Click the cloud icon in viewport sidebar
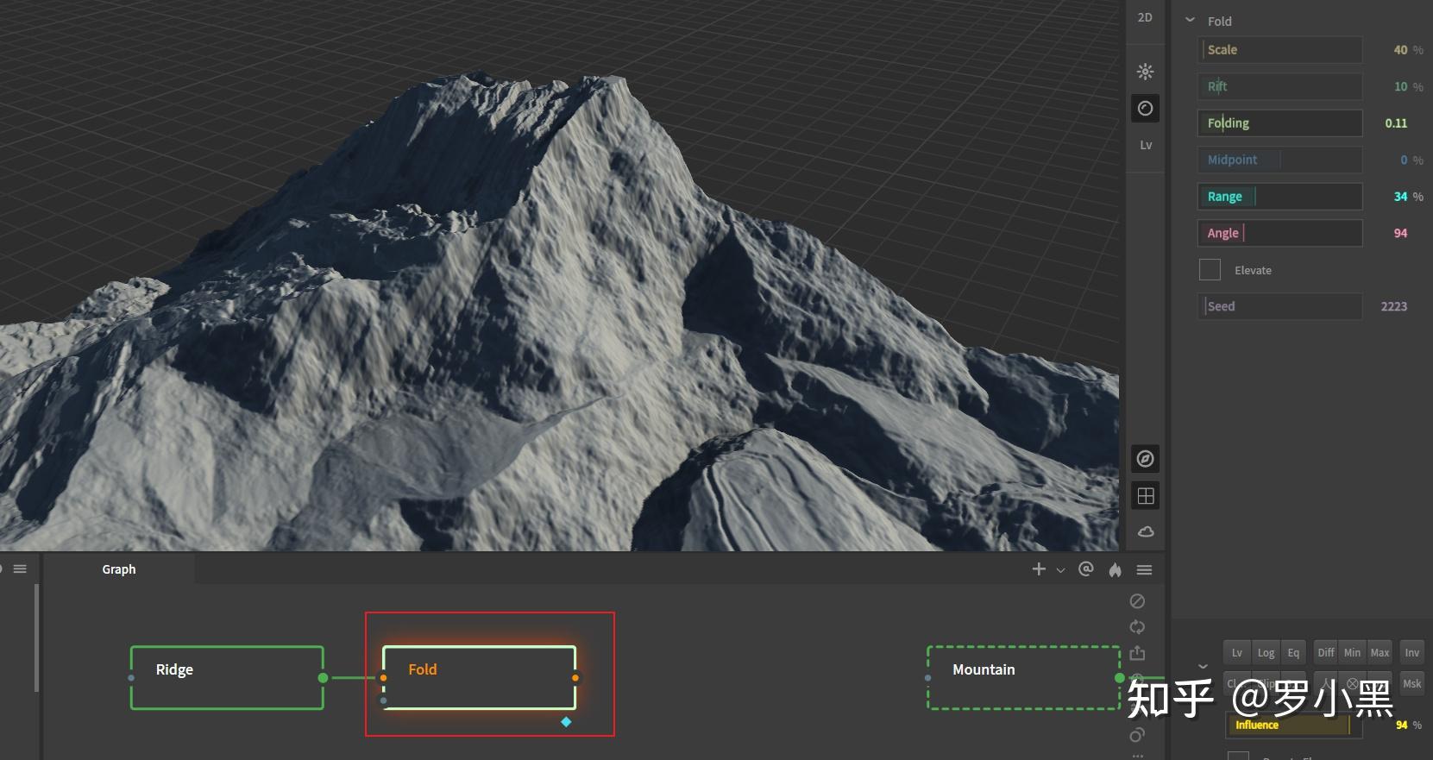Screen dimensions: 1433x760 (1145, 531)
